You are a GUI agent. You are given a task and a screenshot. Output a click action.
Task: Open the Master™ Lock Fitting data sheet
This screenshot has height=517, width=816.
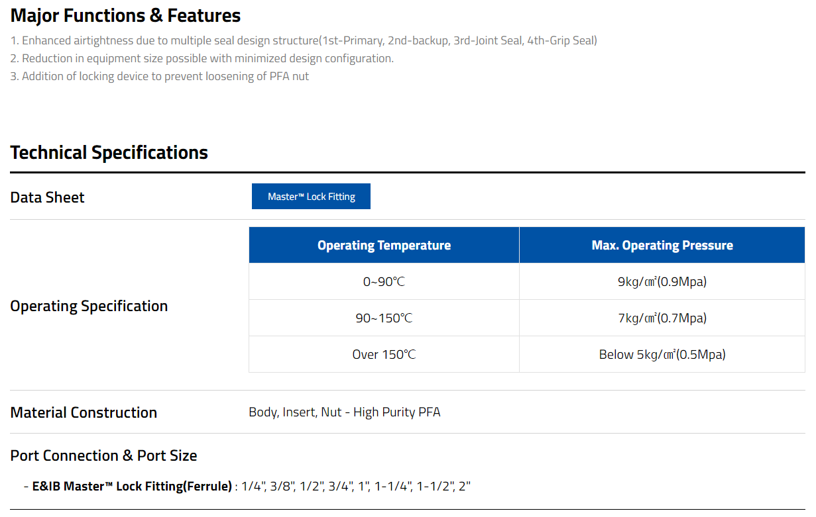(x=311, y=197)
